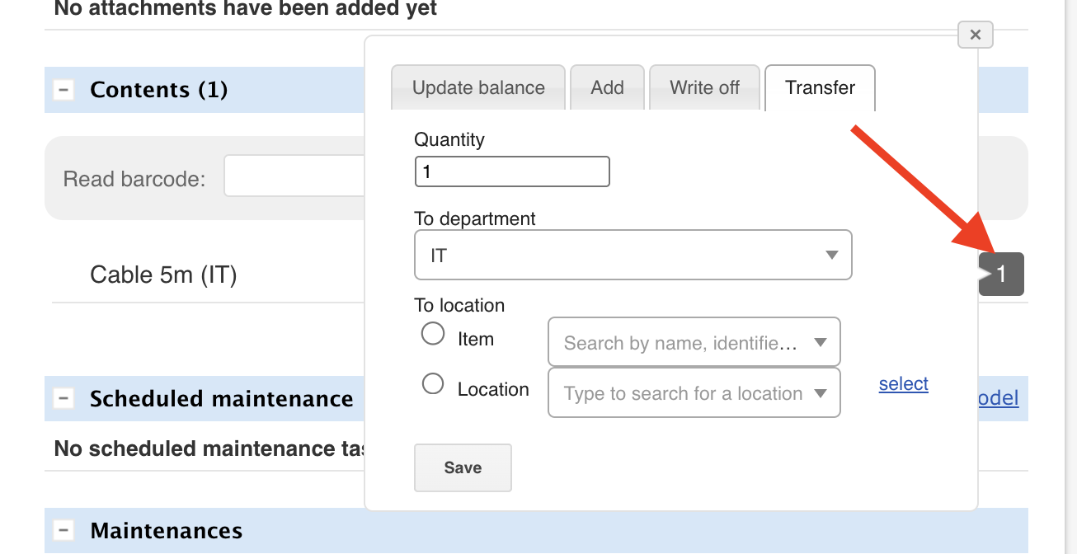Select the Cable 5m (IT) item row

coord(163,275)
